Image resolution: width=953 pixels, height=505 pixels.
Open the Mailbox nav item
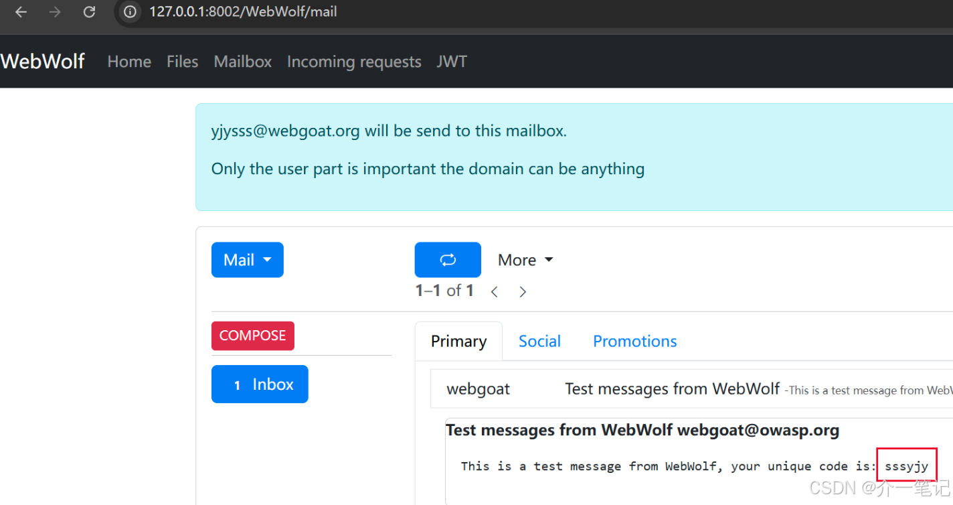point(243,62)
